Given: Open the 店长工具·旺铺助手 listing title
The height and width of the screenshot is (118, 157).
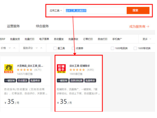Looking at the screenshot, I should 80,66.
